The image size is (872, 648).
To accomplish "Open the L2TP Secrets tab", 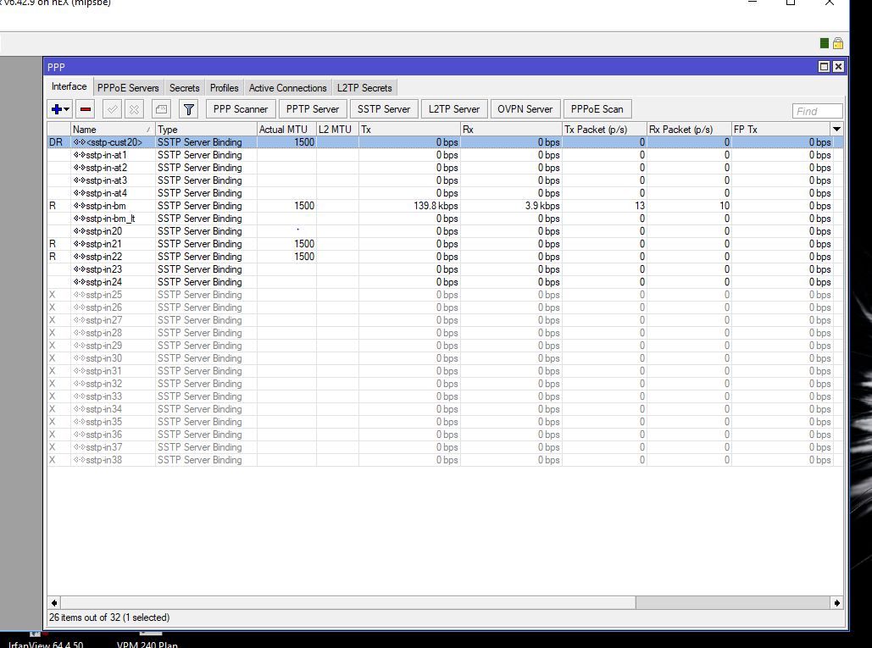I will [x=364, y=88].
